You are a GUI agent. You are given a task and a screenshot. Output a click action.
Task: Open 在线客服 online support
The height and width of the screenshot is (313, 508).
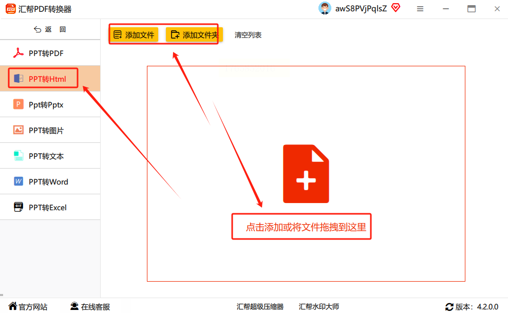pos(90,306)
